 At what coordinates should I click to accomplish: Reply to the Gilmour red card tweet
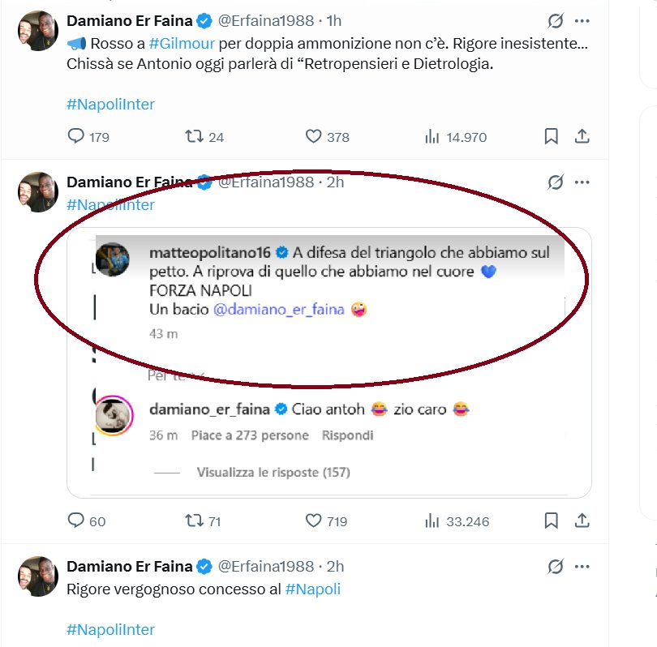(x=76, y=137)
